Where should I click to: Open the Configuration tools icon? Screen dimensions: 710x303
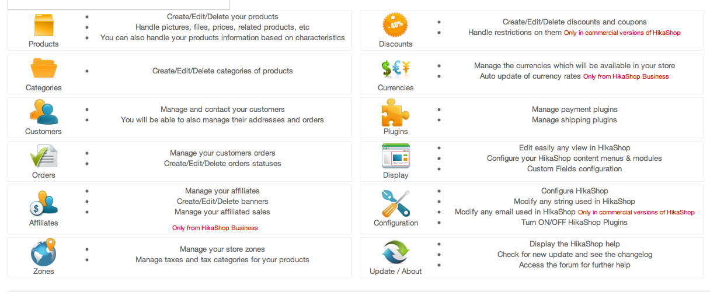coord(395,203)
